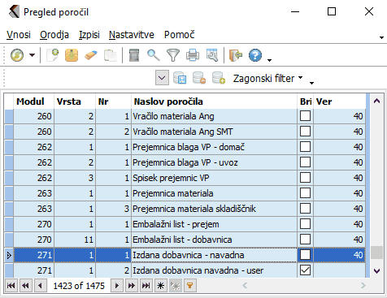Click the orange box save icon
Image resolution: width=387 pixels, height=298 pixels.
pyautogui.click(x=72, y=55)
